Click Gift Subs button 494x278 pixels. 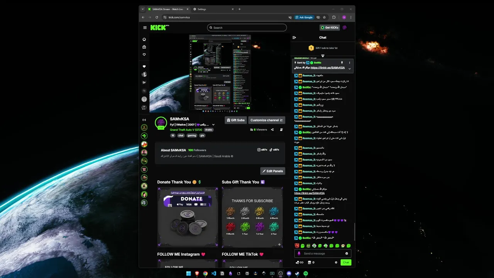click(236, 120)
